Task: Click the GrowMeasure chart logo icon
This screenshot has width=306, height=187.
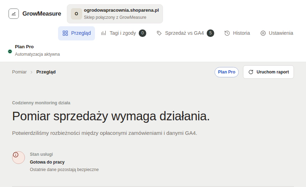Action: 14,13
